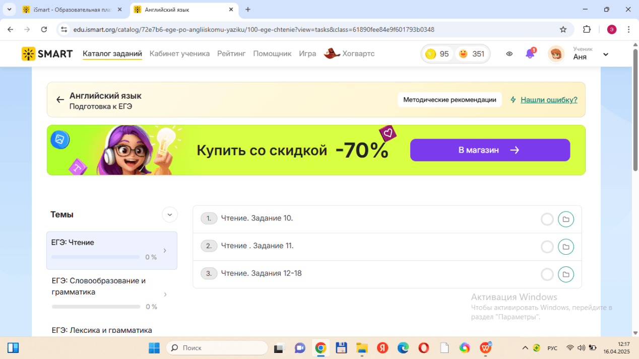
Task: Click the ЕГЭ: Чтение progress bar
Action: point(96,257)
